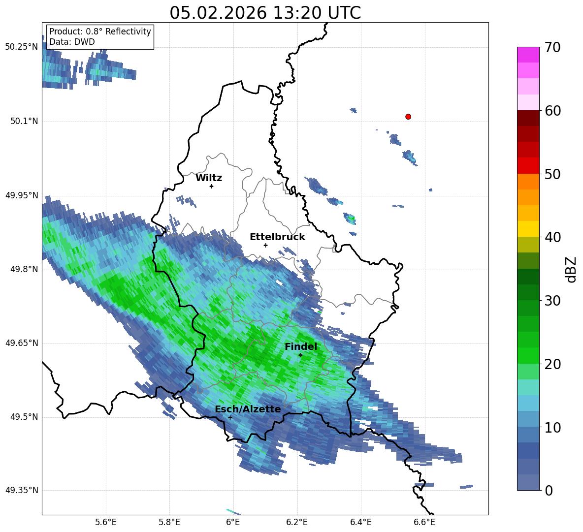Click the bright red colorbar segment near 50
This screenshot has width=583, height=532.
coord(528,166)
